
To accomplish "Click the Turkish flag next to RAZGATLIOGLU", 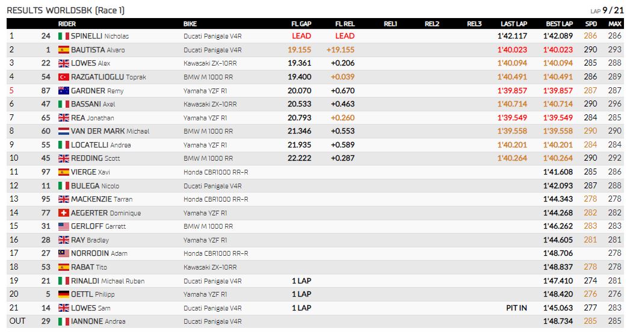I will coord(64,77).
